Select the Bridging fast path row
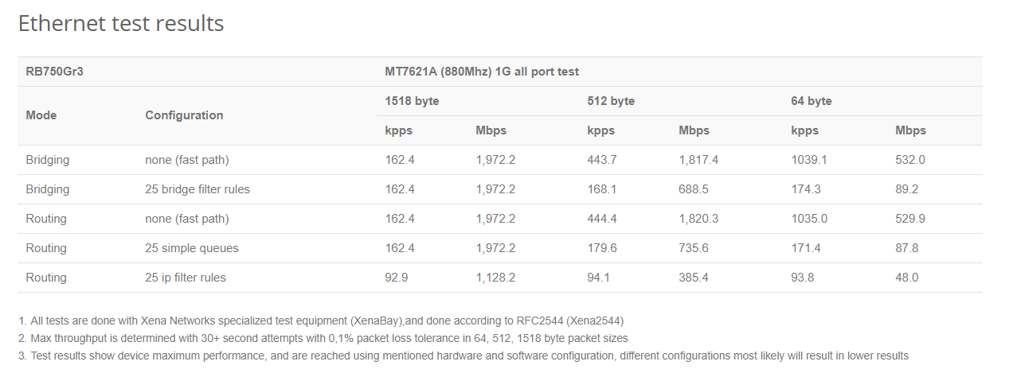 coord(500,160)
